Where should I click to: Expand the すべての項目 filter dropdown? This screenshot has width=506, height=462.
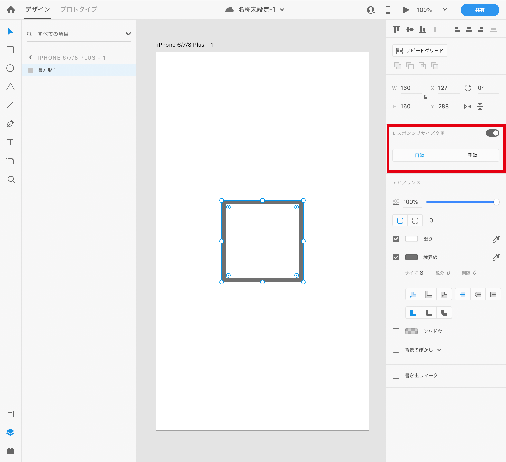click(128, 34)
